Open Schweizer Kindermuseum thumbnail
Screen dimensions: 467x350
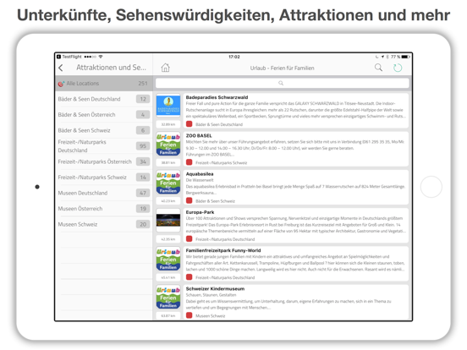168,297
